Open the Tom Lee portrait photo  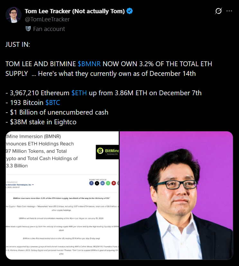(176, 195)
